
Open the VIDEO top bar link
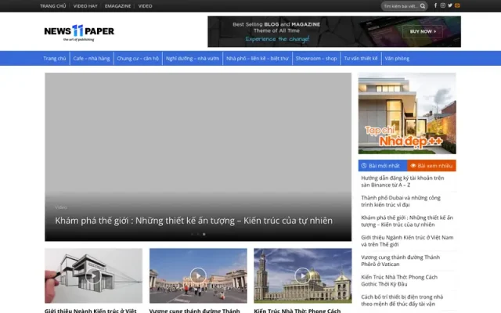tap(146, 6)
